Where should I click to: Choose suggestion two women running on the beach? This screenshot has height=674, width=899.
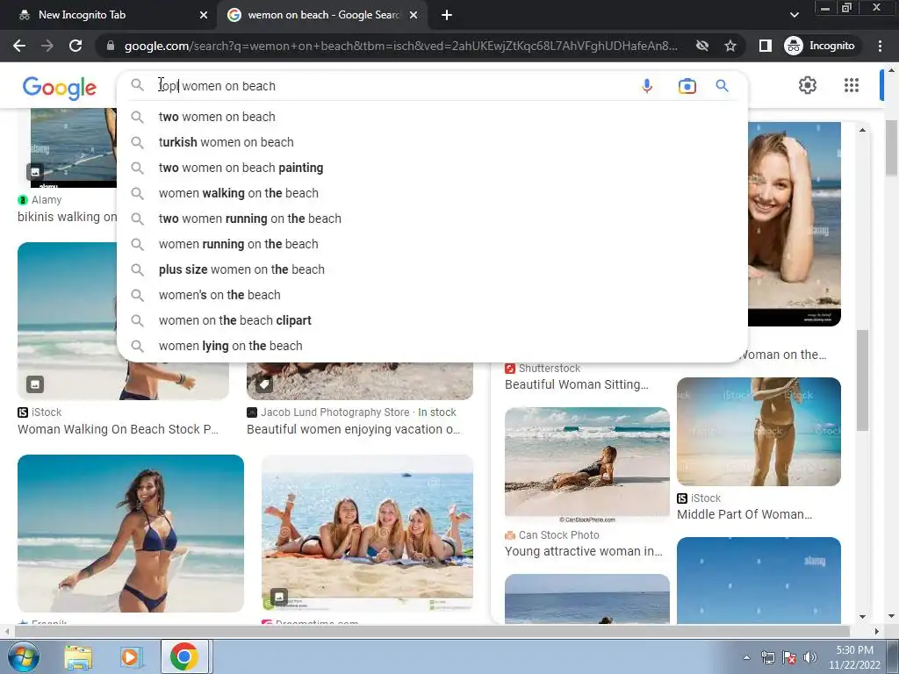click(x=432, y=219)
